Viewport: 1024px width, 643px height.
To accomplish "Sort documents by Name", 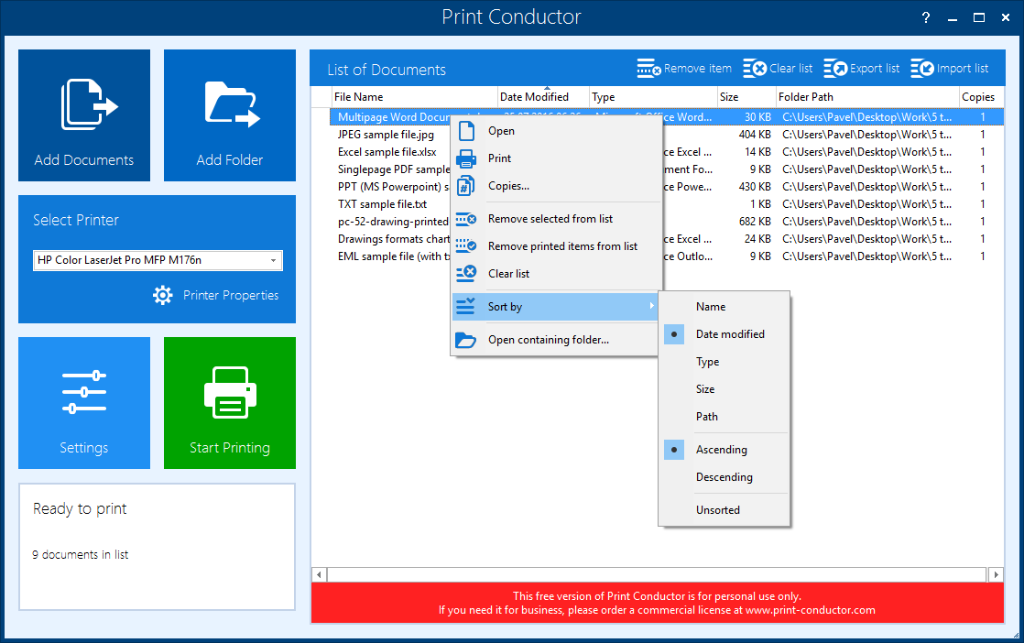I will (x=724, y=307).
